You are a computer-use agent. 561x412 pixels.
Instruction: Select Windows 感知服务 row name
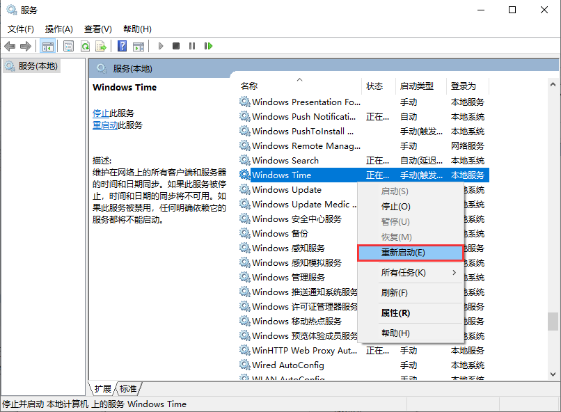288,248
